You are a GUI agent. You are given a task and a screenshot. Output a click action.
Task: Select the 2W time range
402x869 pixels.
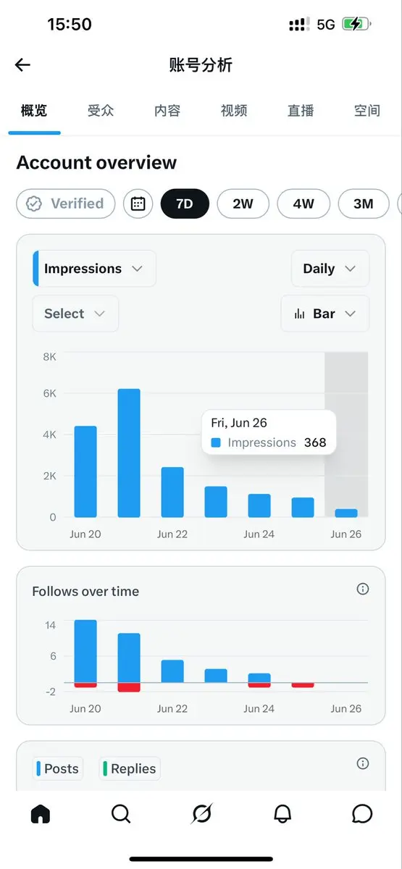coord(243,203)
